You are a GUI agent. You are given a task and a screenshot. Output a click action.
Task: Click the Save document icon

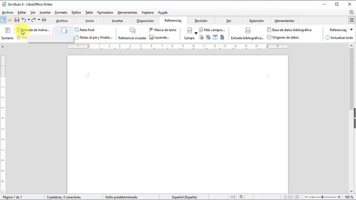point(17,20)
